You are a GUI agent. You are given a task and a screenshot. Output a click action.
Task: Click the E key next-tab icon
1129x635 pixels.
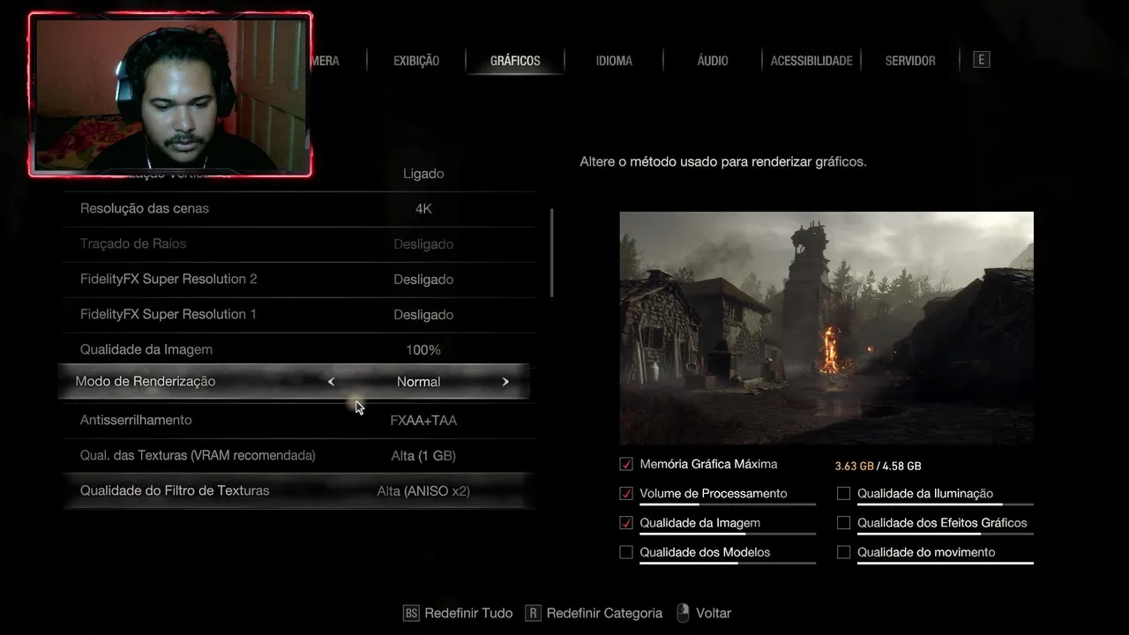click(x=981, y=59)
